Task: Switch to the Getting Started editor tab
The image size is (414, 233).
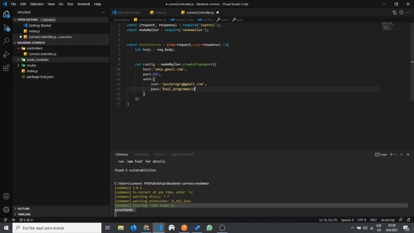Action: tap(129, 12)
